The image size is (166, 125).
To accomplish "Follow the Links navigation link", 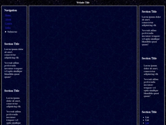I will click(x=8, y=28).
